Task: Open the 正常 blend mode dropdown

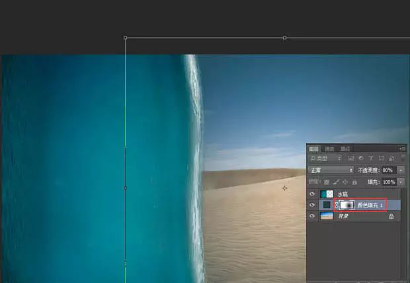Action: (x=331, y=170)
